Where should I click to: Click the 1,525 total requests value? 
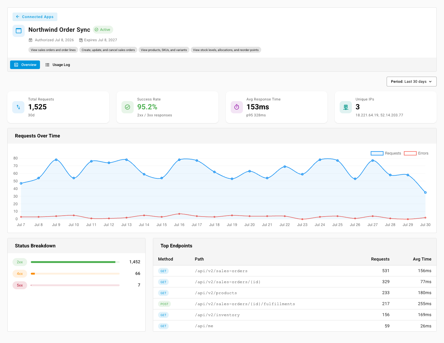[x=38, y=107]
